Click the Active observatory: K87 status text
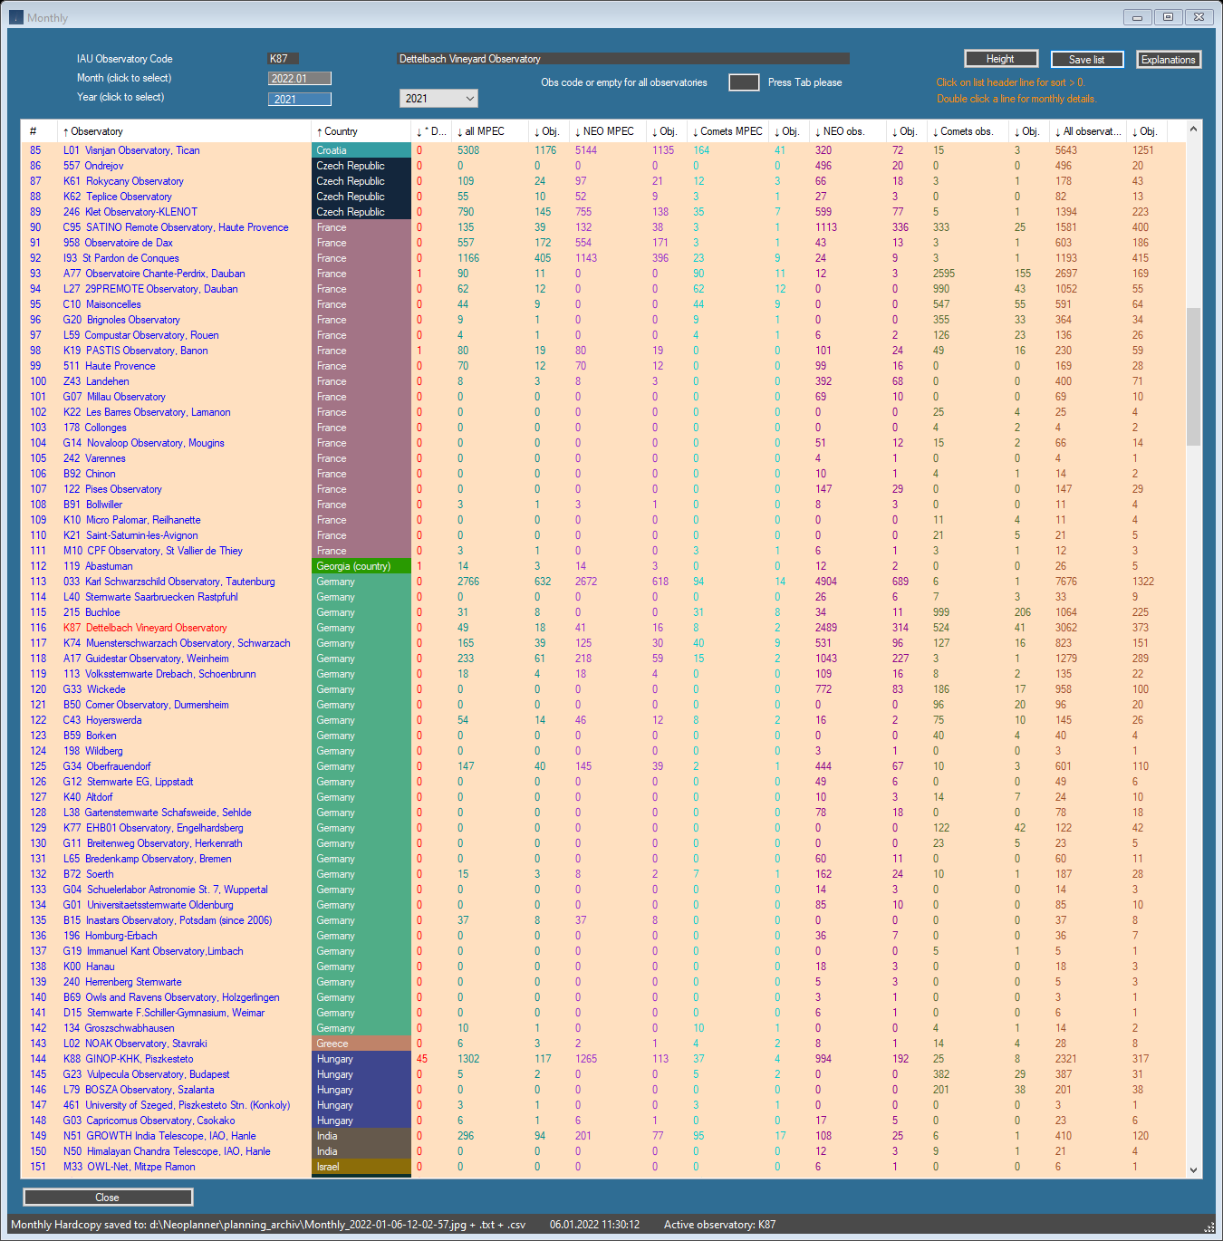This screenshot has height=1241, width=1223. pyautogui.click(x=719, y=1225)
